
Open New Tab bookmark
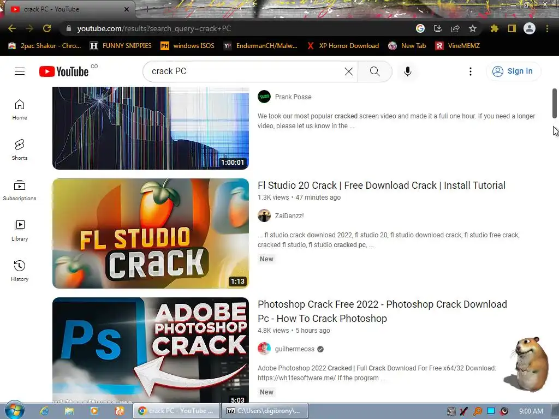[407, 46]
